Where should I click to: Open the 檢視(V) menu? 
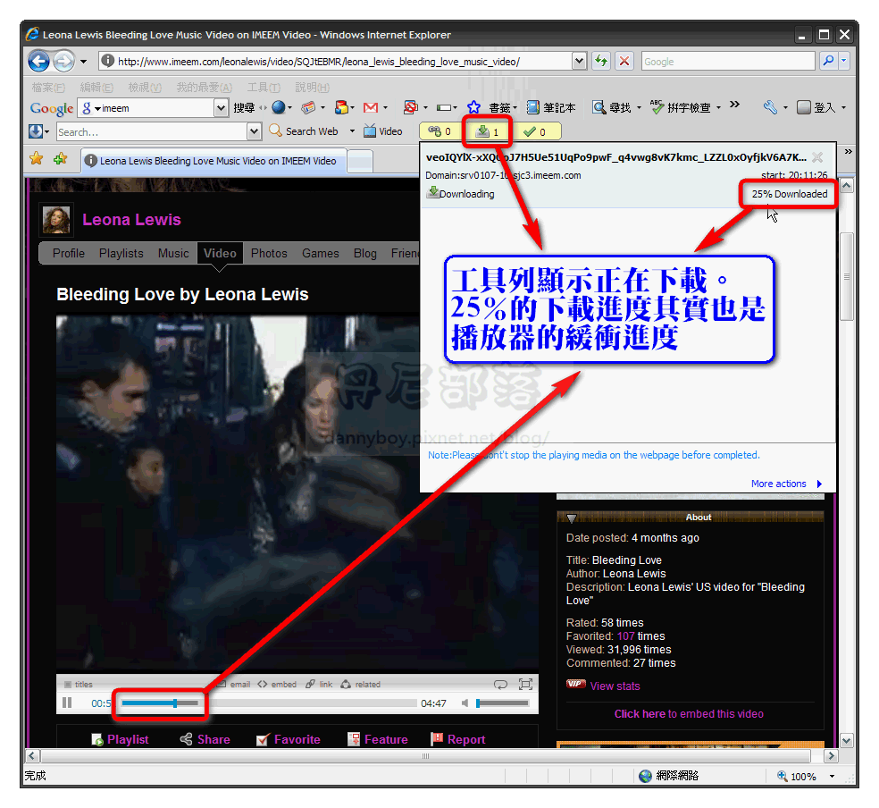145,88
